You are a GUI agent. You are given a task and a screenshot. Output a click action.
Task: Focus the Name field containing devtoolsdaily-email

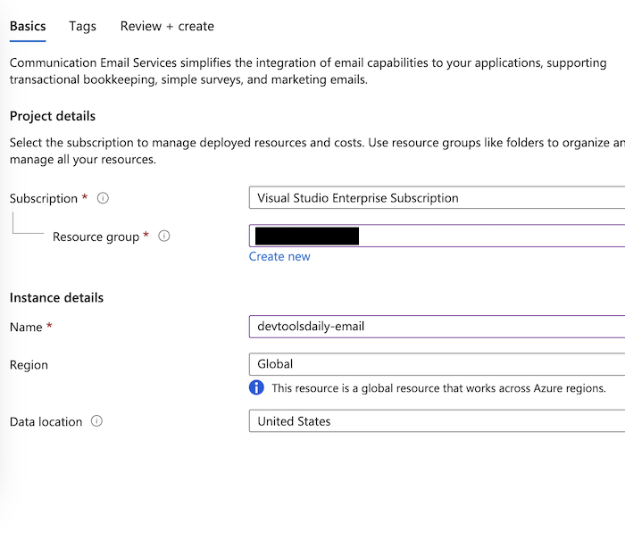(437, 327)
